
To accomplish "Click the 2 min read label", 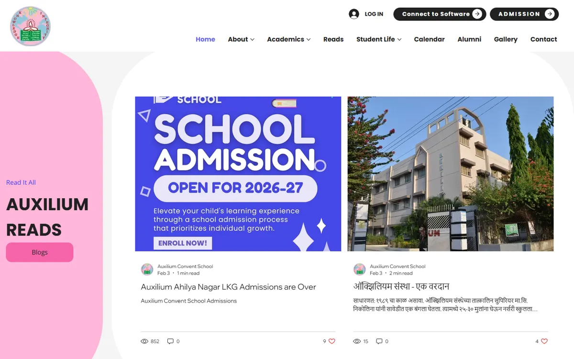I will click(x=401, y=273).
